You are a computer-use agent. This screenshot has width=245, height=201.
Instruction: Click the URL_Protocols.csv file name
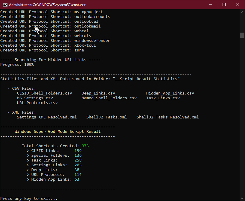[37, 103]
